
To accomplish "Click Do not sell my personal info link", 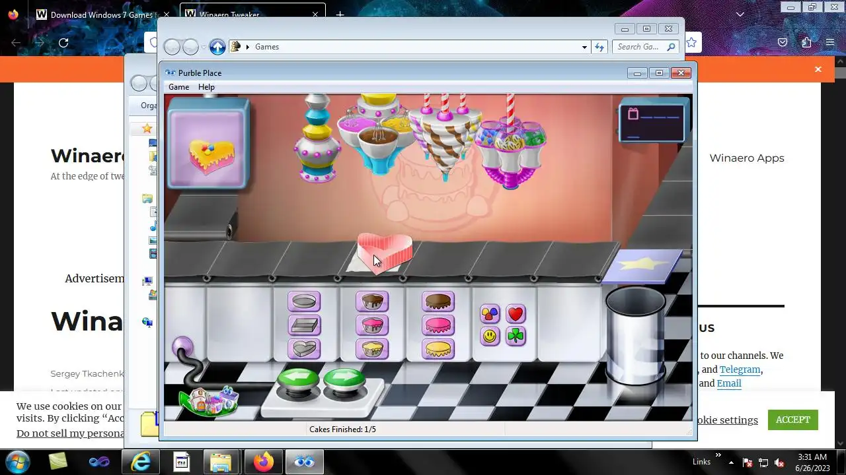I will (70, 433).
